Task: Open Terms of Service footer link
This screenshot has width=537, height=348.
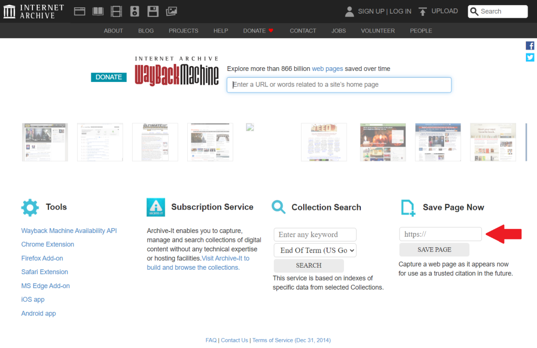Action: coord(292,340)
